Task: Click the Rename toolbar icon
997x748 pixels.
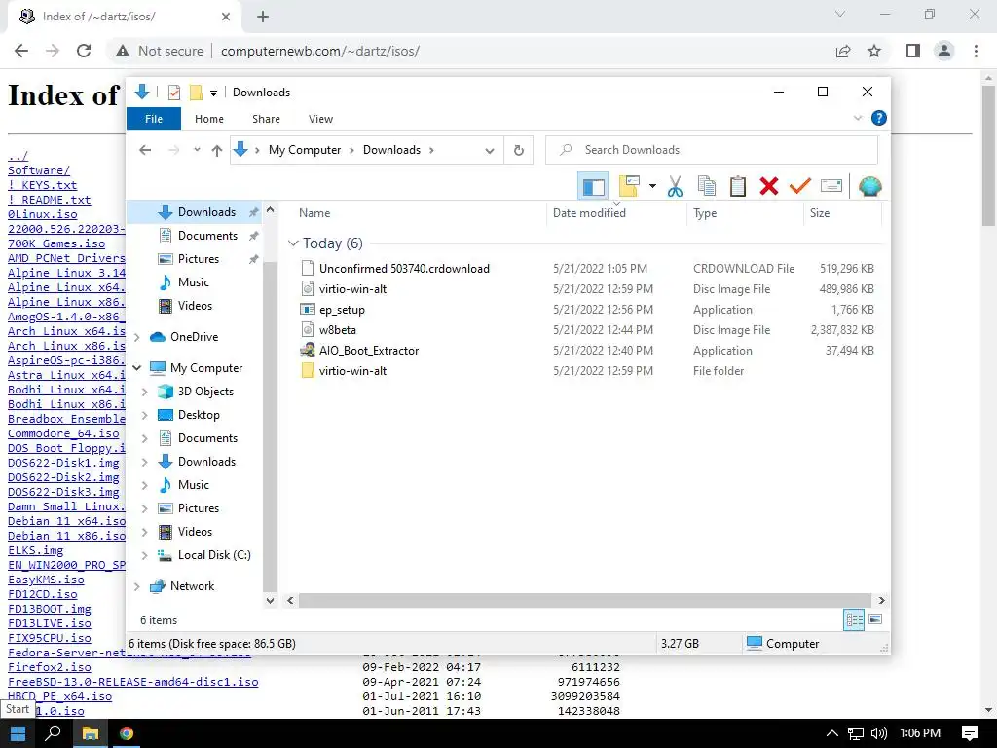Action: pos(831,186)
